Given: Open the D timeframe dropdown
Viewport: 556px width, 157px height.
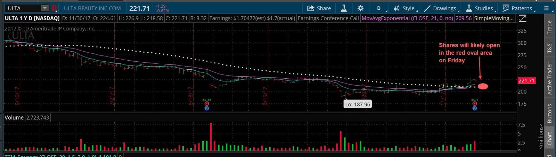Looking at the screenshot, I should pyautogui.click(x=379, y=8).
